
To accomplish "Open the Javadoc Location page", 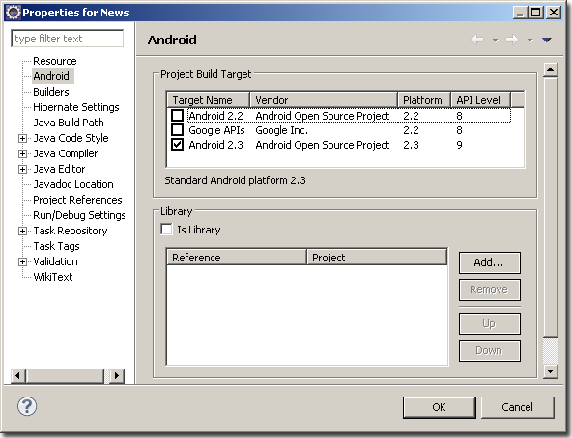I will 73,184.
